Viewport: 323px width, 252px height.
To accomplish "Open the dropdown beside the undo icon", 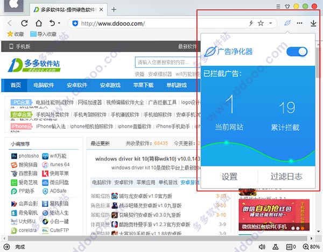I will (59, 23).
